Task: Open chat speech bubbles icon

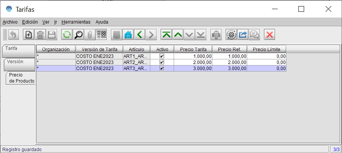Action: point(254,35)
